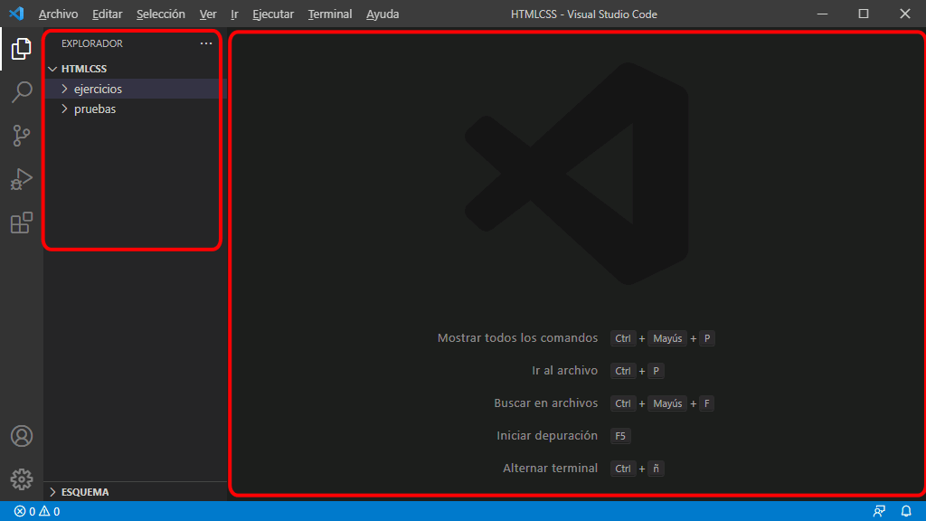The image size is (926, 521).
Task: Click the F5 key label
Action: [x=620, y=436]
